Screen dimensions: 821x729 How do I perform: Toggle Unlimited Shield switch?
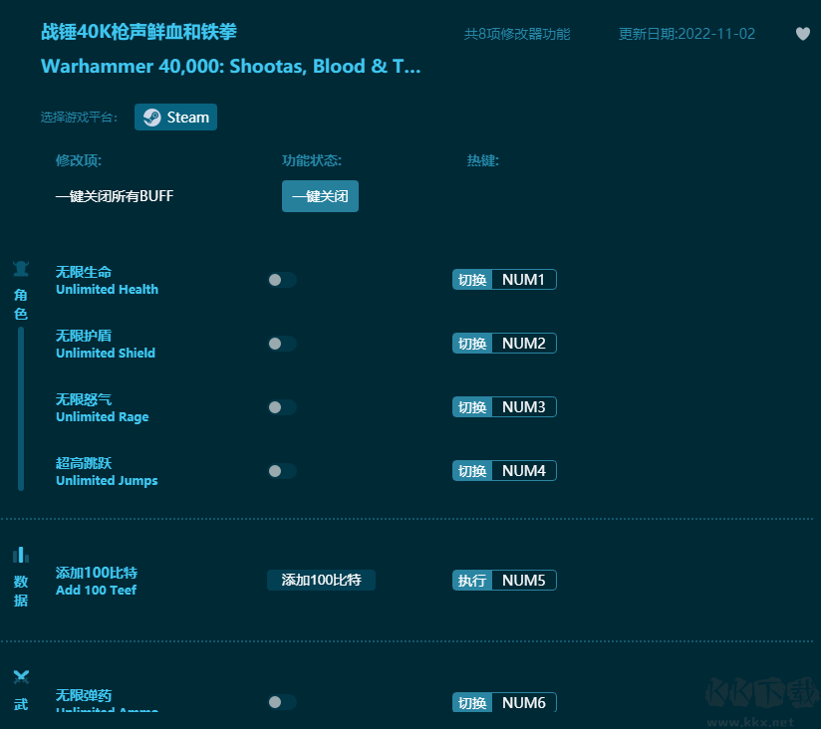click(282, 344)
